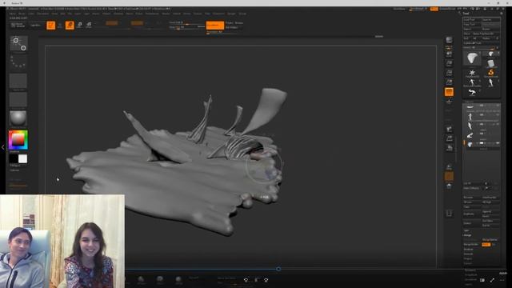The width and height of the screenshot is (512, 288).
Task: Click the Scroll document icon
Action: tap(450, 54)
